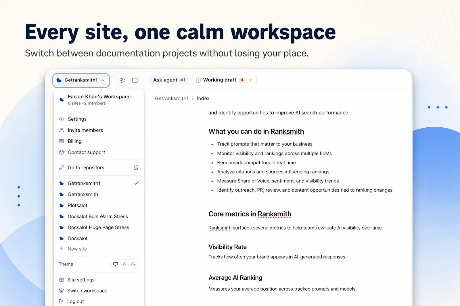Click the Faizan Khan's Workspace logo icon
This screenshot has height=306, width=460.
pos(62,100)
